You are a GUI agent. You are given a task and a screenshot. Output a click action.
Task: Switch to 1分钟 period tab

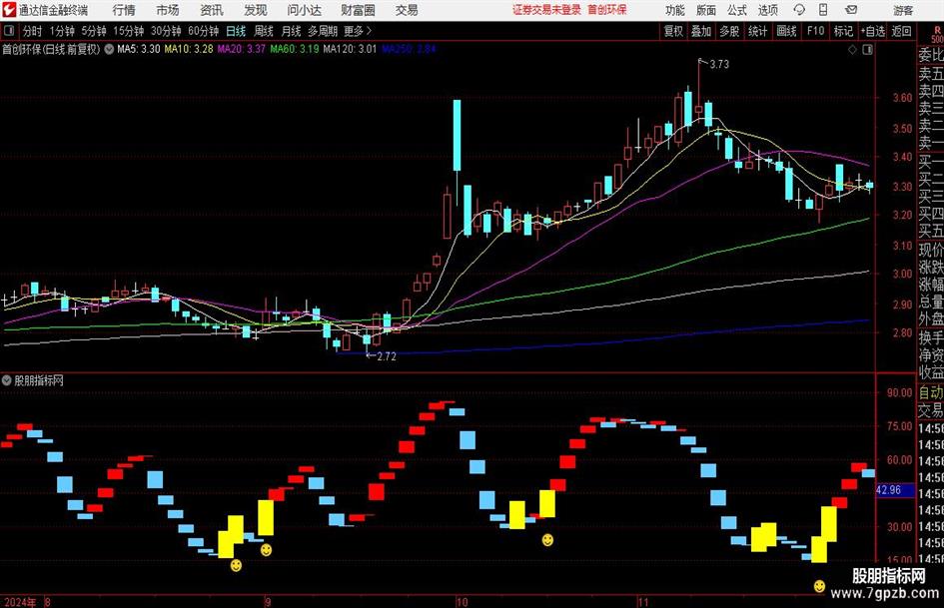pyautogui.click(x=61, y=31)
